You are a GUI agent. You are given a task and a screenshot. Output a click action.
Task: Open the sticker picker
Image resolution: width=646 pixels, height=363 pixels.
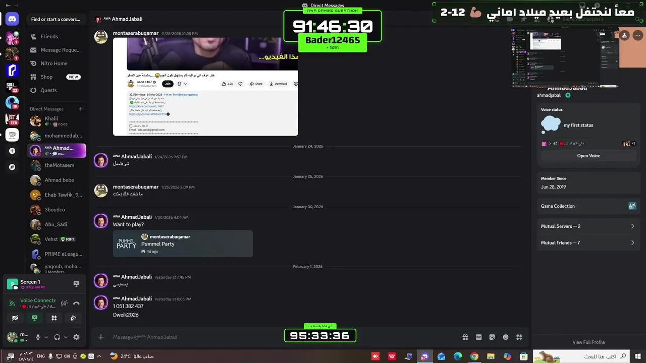(x=492, y=337)
